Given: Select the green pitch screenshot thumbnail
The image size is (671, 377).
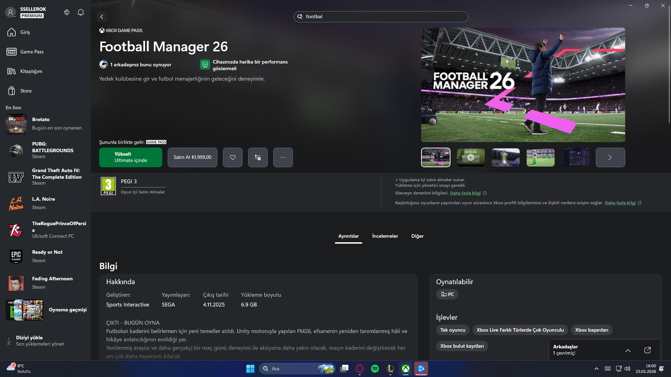Looking at the screenshot, I should (x=541, y=157).
